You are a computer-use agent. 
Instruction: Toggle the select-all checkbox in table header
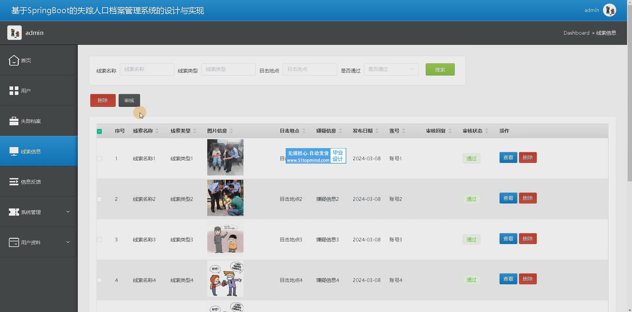pos(100,131)
